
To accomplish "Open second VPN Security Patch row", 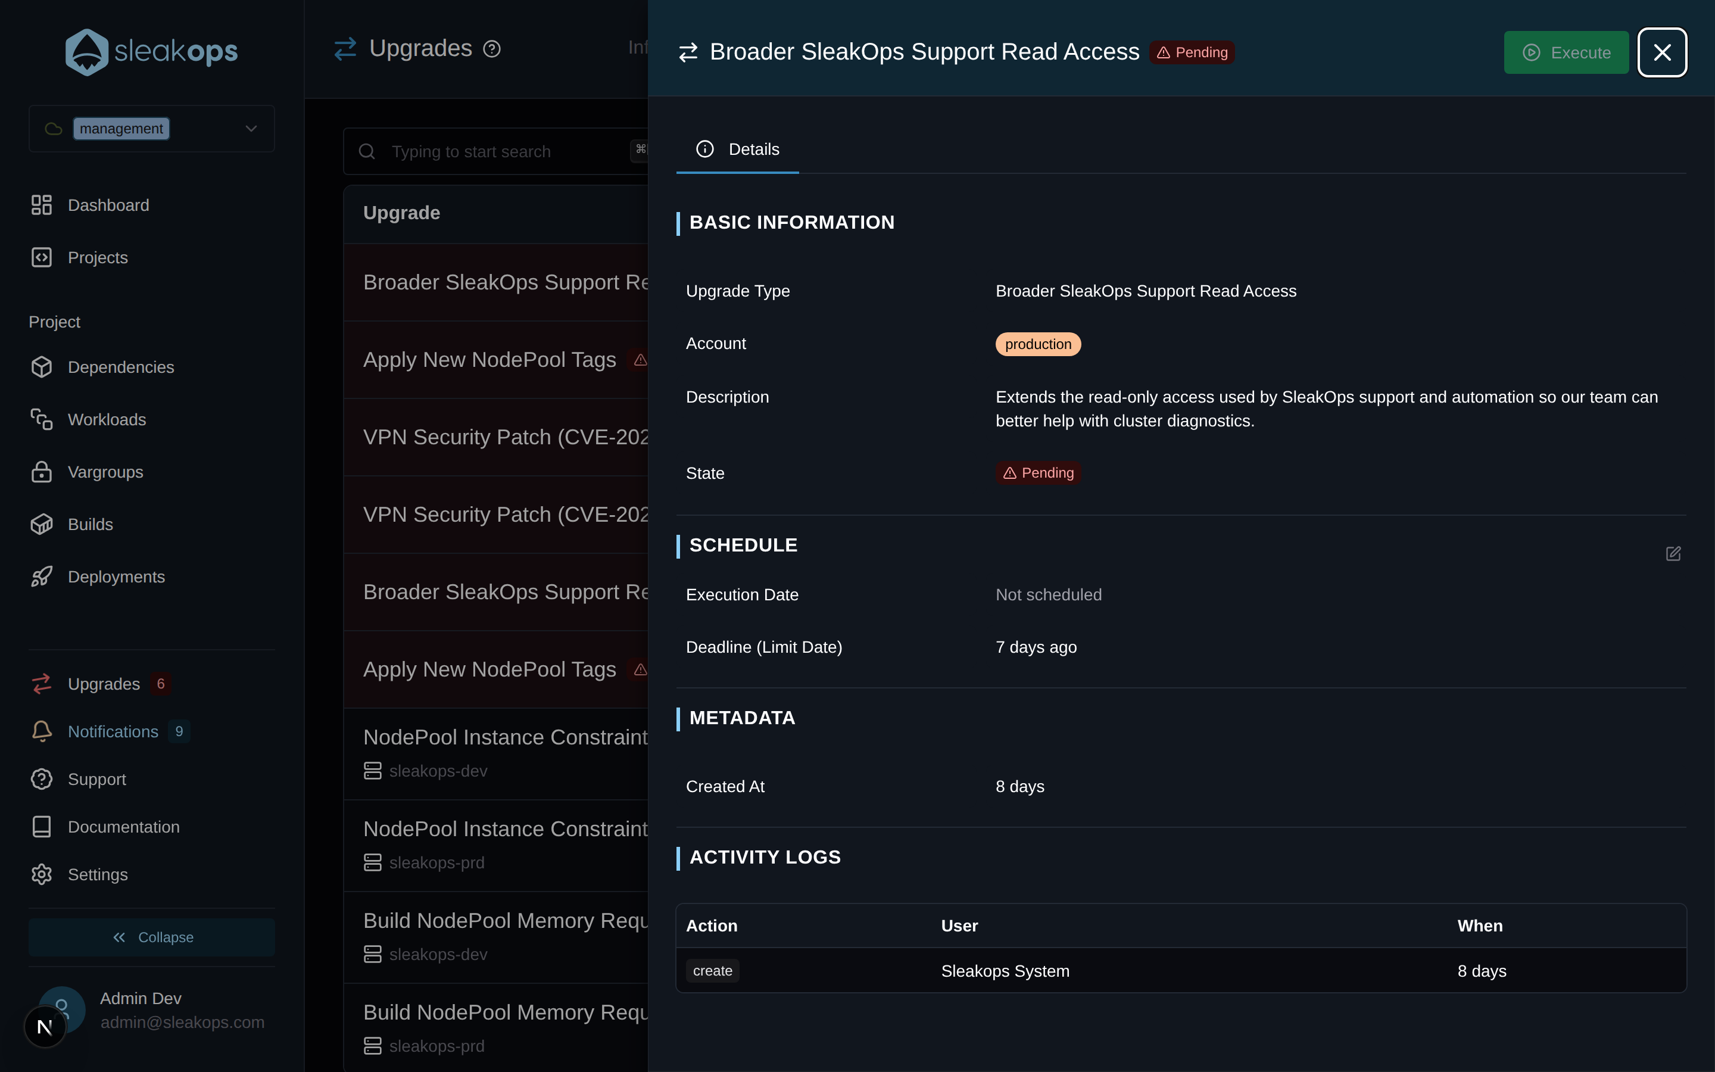I will tap(496, 515).
